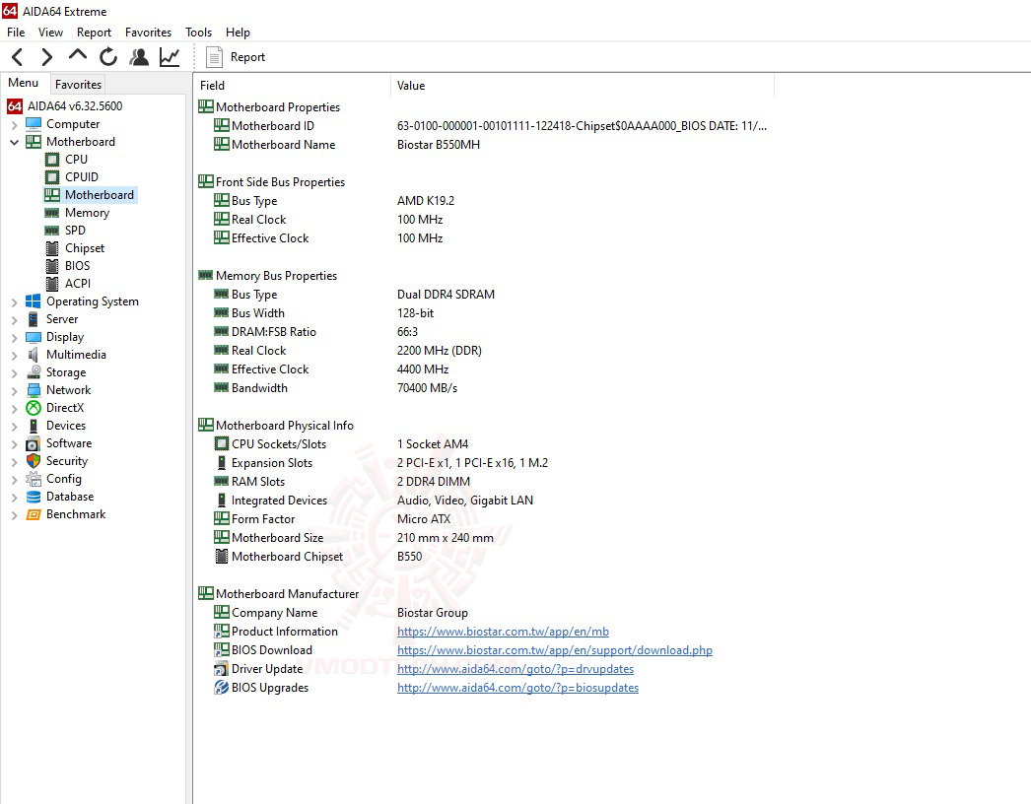
Task: Open the aida64 biosupdates link
Action: coord(517,688)
